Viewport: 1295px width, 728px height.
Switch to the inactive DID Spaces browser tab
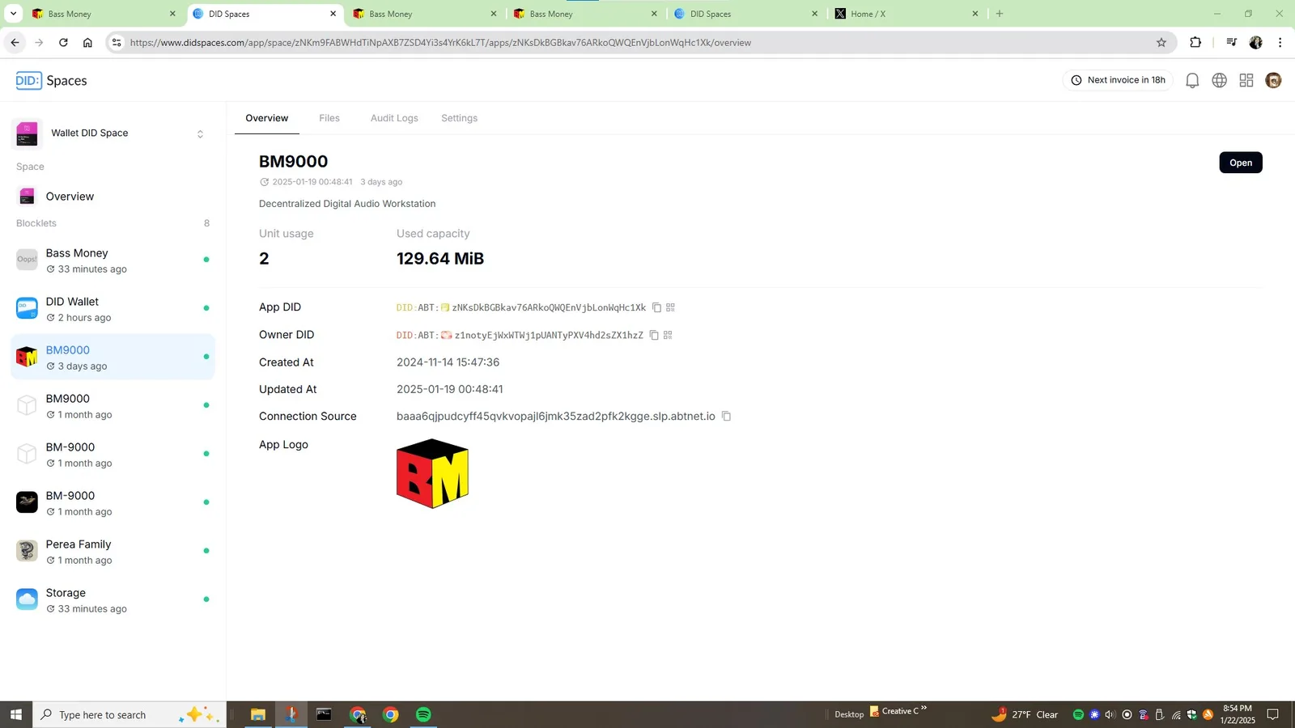(x=745, y=14)
